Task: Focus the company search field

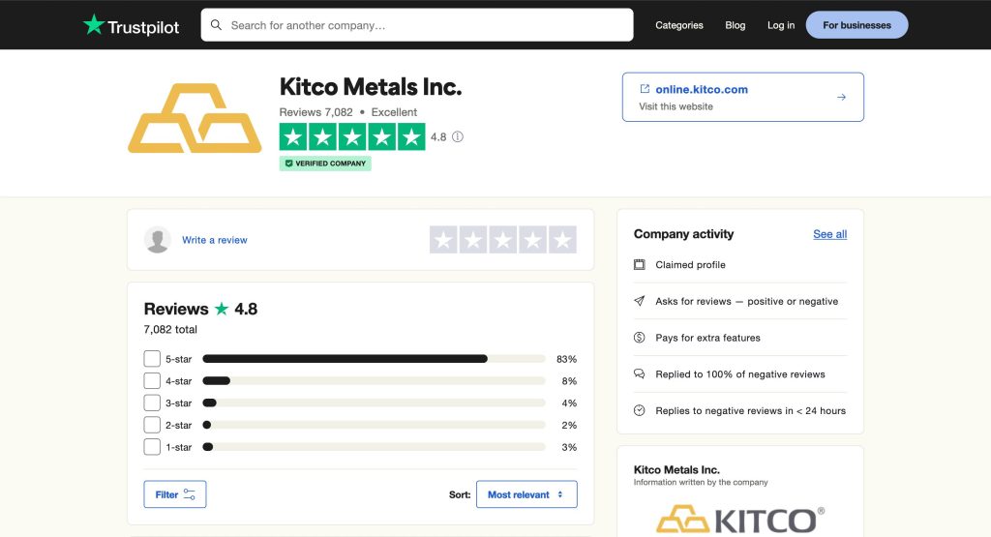Action: [426, 25]
